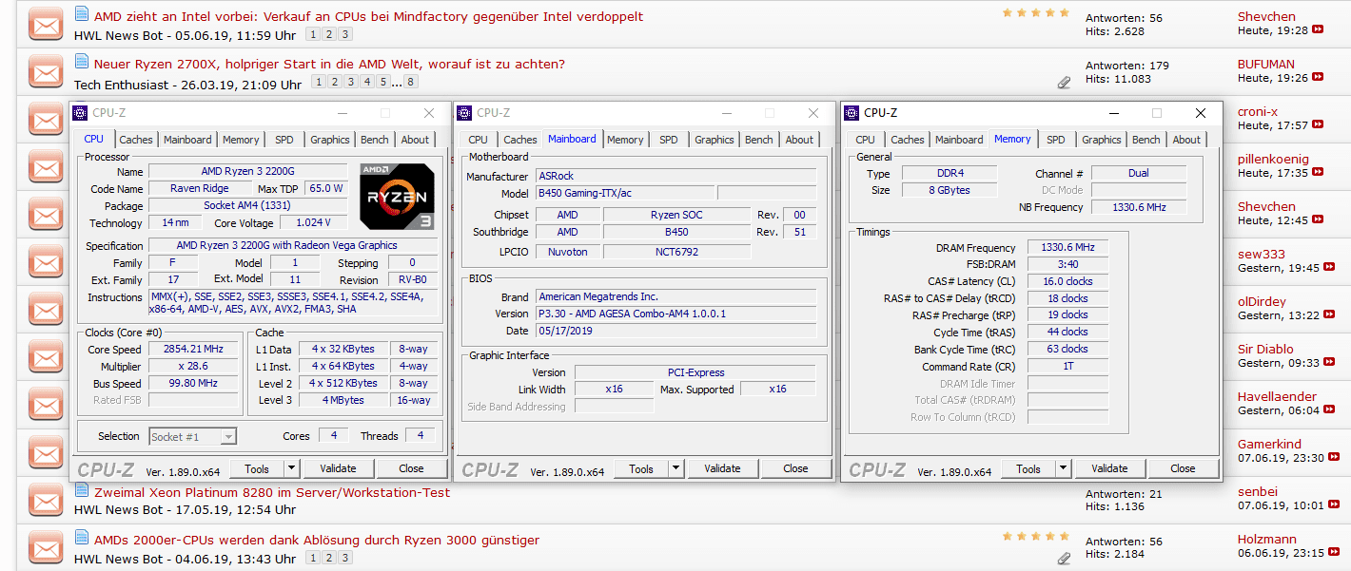This screenshot has width=1351, height=571.
Task: Click the Close button in the Memory CPU-Z window
Action: point(1183,468)
